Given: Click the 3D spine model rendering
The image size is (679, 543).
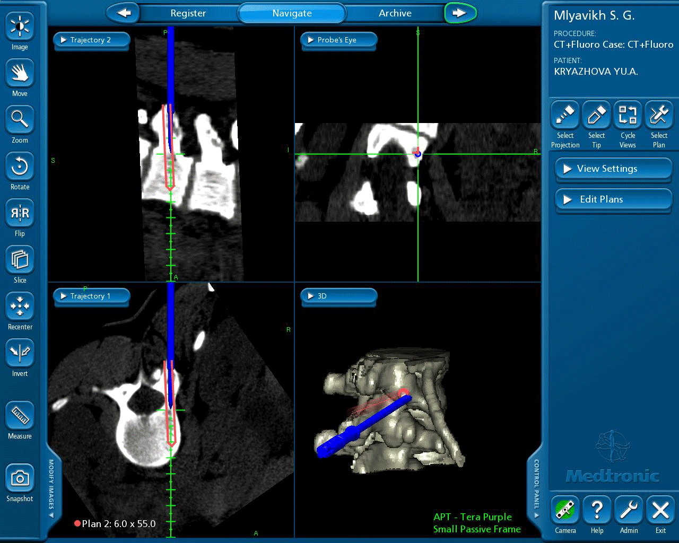Looking at the screenshot, I should (390, 411).
